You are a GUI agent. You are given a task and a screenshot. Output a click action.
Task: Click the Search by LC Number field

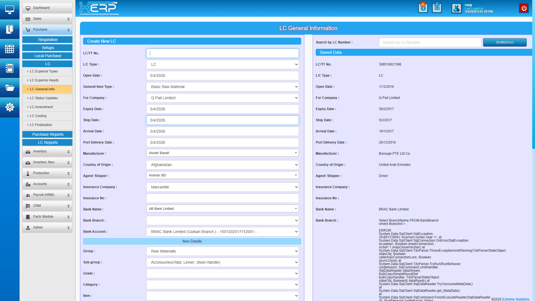[430, 42]
